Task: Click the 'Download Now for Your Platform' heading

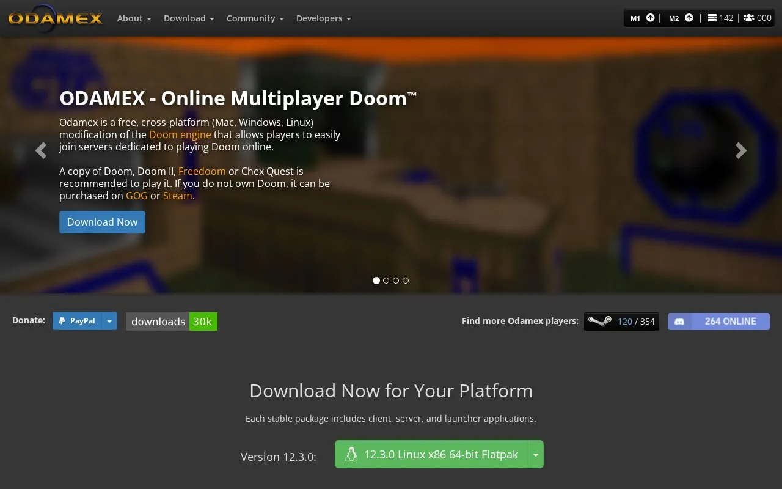Action: click(391, 391)
